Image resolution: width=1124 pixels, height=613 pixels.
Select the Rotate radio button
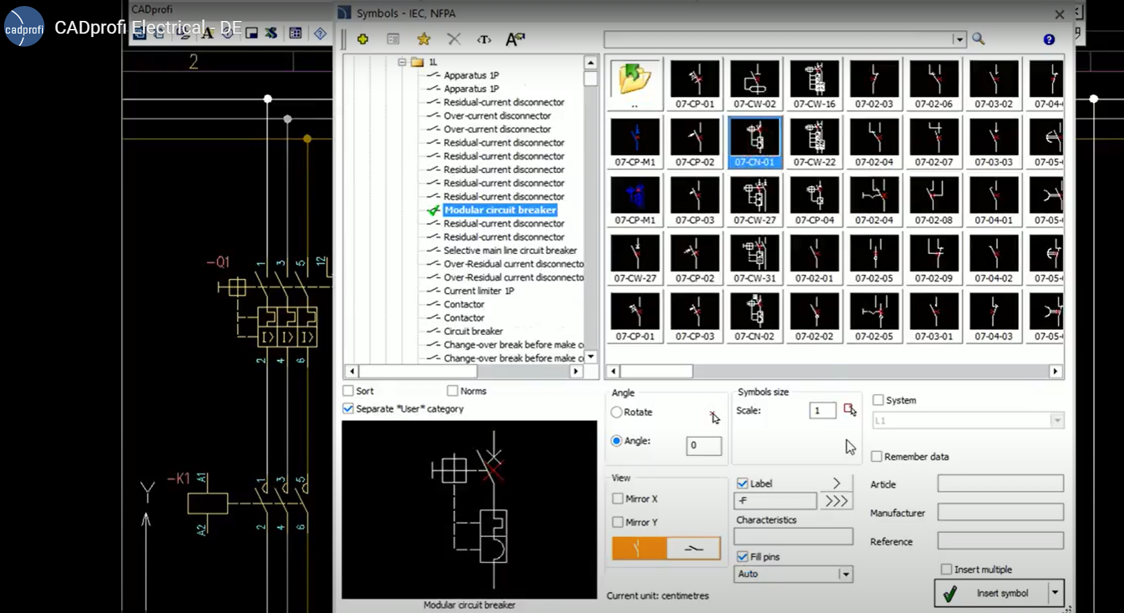[617, 412]
